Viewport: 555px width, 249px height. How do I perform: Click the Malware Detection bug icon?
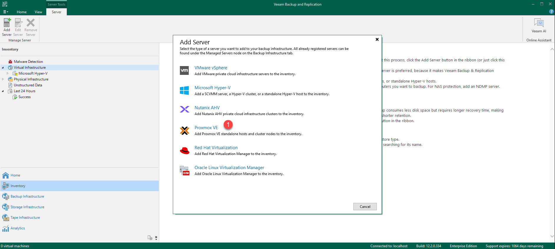tap(10, 62)
